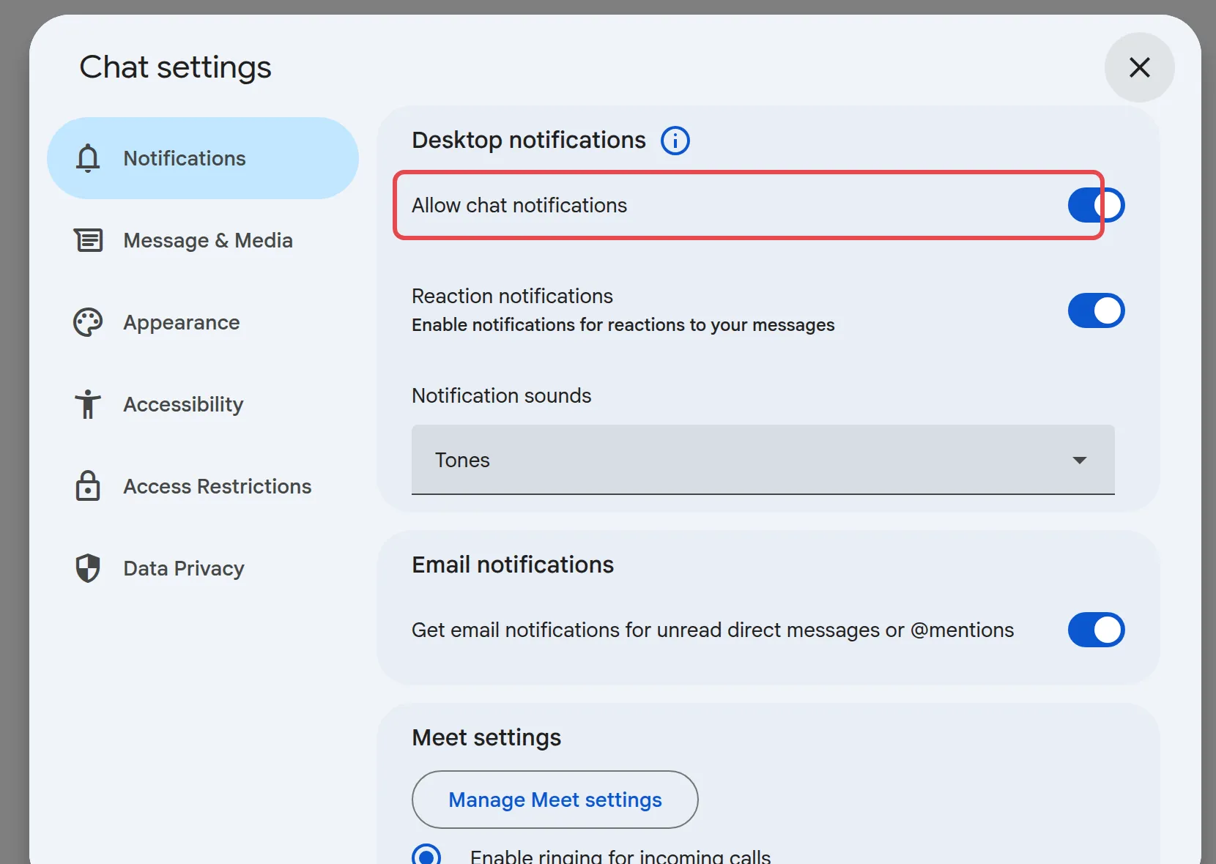Click 'Enable notifications for reactions' description text

(x=623, y=324)
